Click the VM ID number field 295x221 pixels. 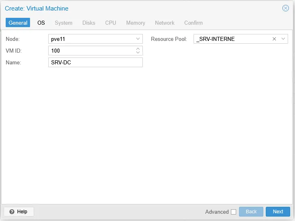(x=91, y=51)
